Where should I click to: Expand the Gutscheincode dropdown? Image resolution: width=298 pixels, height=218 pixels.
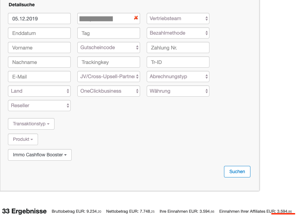108,47
